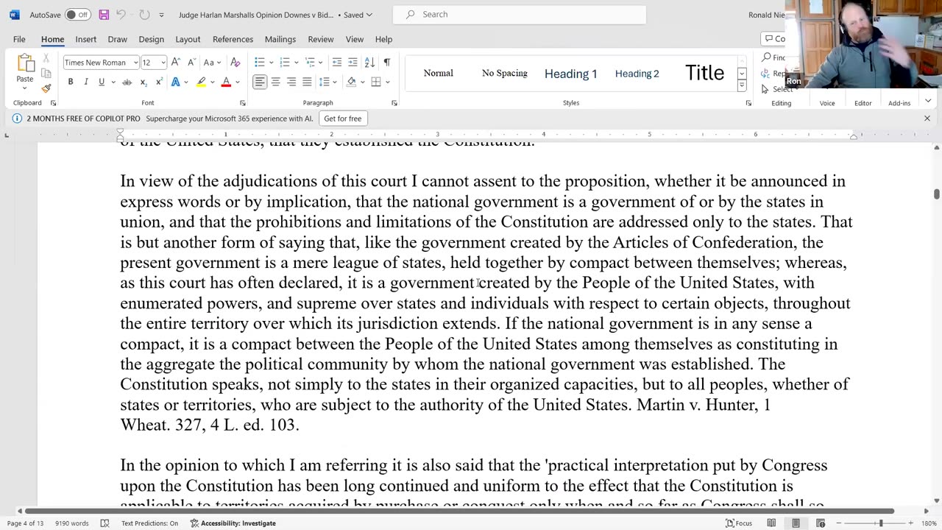The image size is (942, 530).
Task: Apply the yellow text highlight color
Action: coord(201,82)
